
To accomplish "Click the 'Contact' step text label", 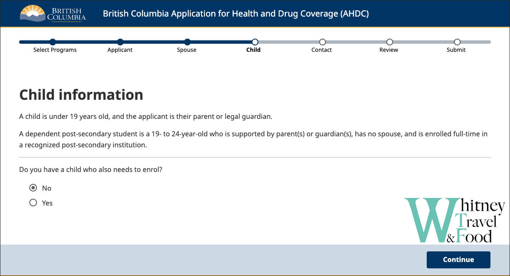I will click(321, 50).
